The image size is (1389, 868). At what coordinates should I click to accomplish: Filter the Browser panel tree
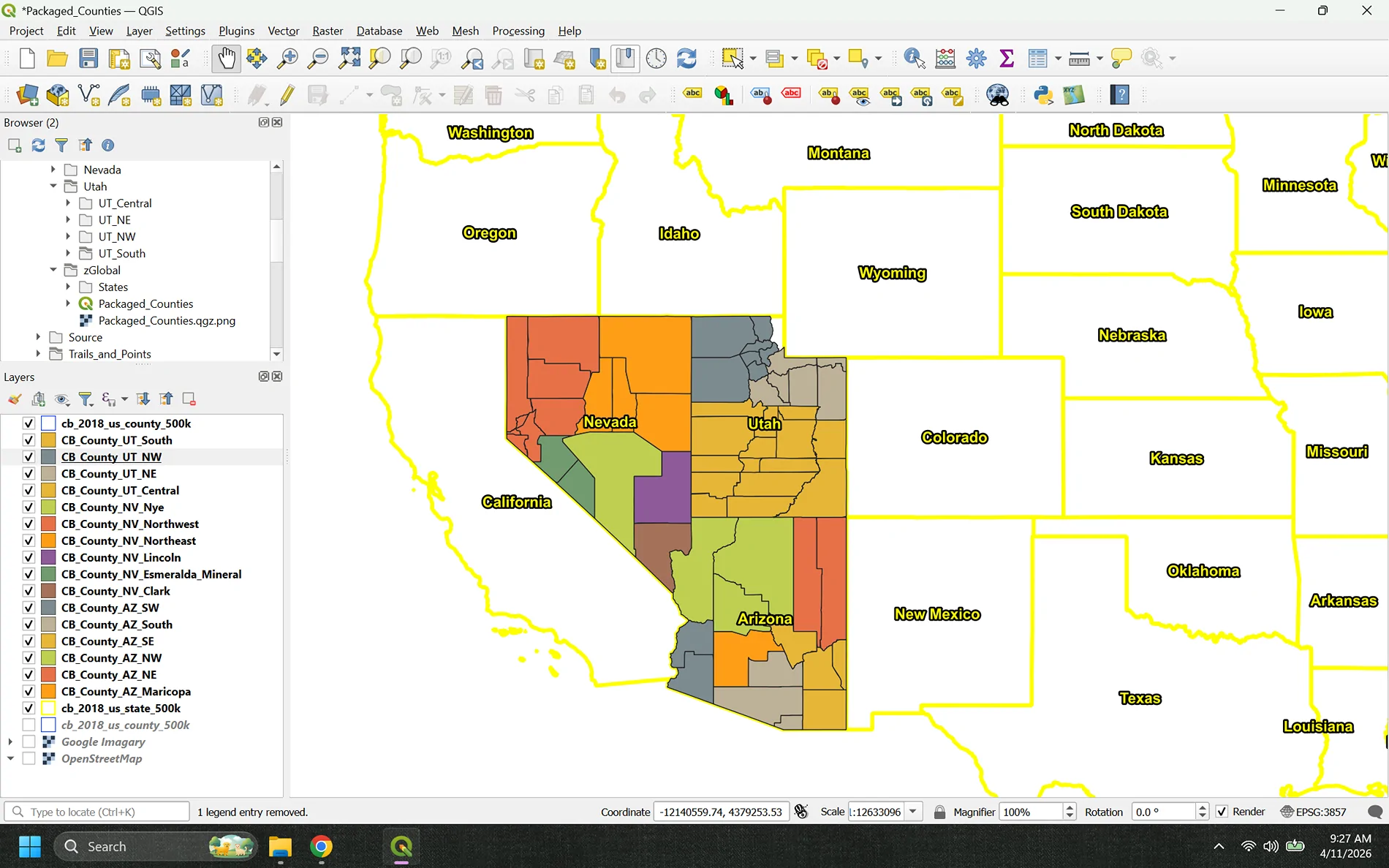coord(61,146)
